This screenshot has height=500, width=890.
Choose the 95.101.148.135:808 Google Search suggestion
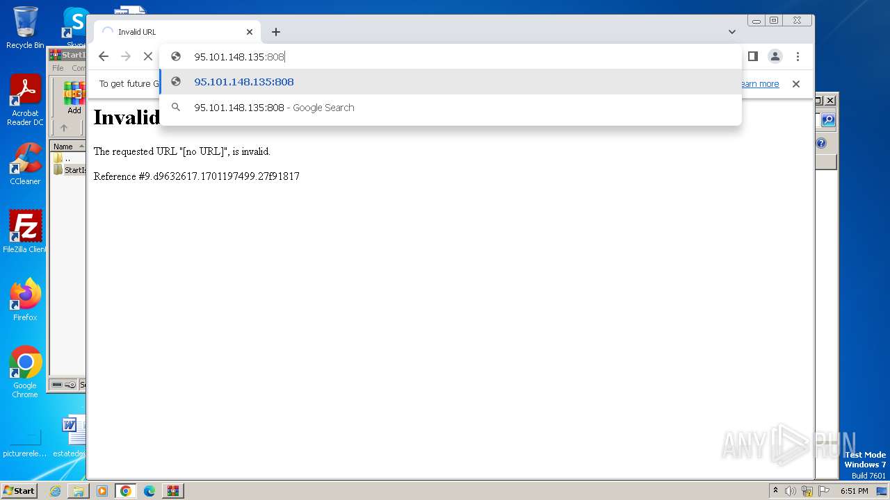click(451, 108)
